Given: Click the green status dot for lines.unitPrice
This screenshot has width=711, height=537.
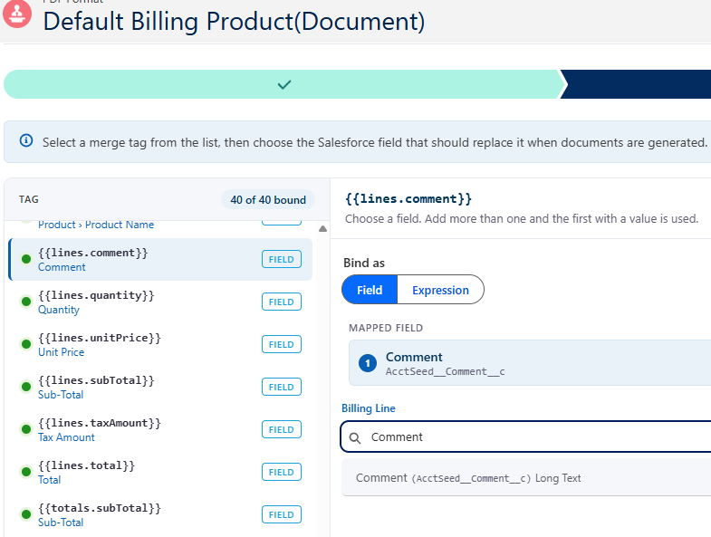Looking at the screenshot, I should click(26, 344).
